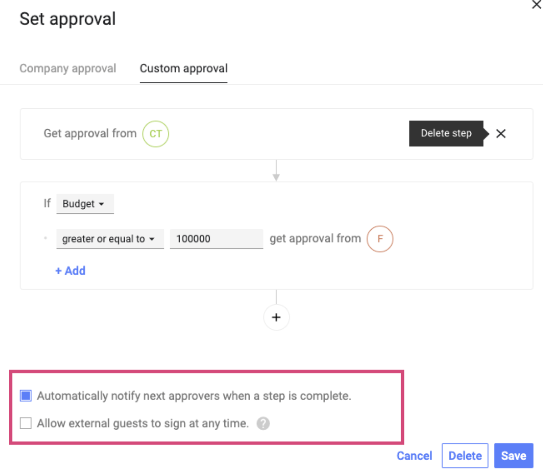The height and width of the screenshot is (475, 543).
Task: Switch to the Company approval tab
Action: pos(68,69)
